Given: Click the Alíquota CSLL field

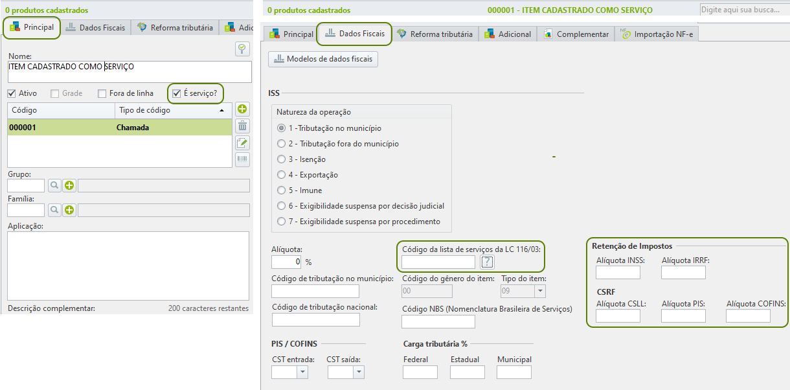Looking at the screenshot, I should coord(618,315).
